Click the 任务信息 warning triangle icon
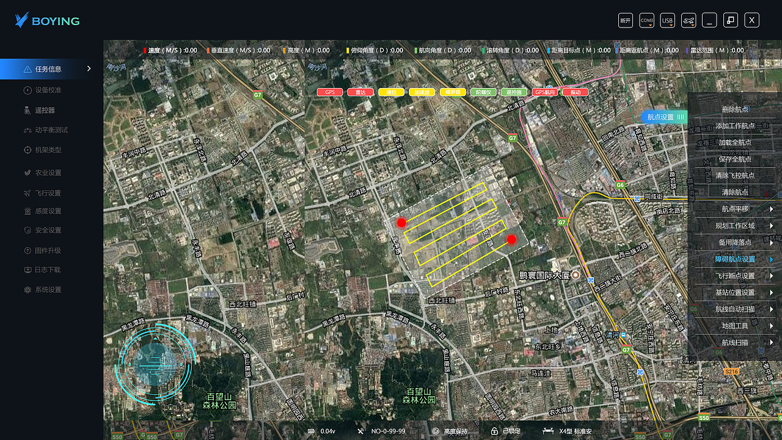Image resolution: width=782 pixels, height=440 pixels. tap(27, 69)
